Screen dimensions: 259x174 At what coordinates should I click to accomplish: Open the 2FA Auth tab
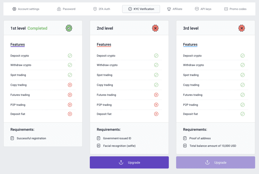coord(102,9)
